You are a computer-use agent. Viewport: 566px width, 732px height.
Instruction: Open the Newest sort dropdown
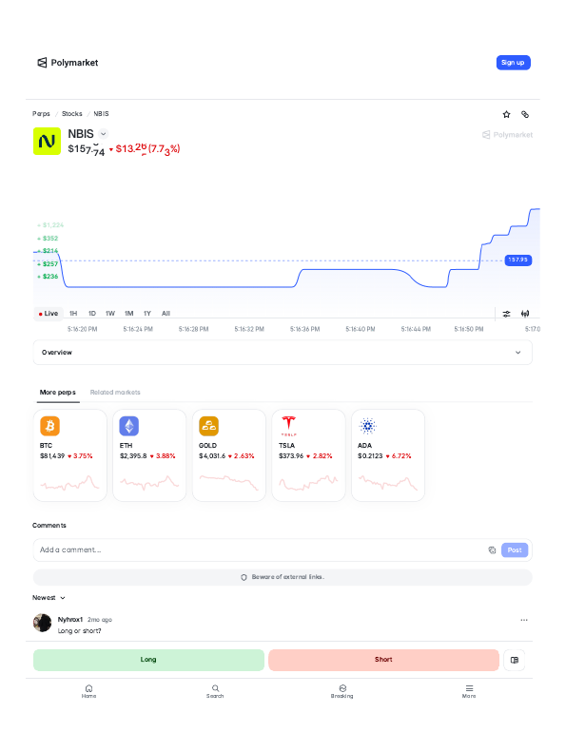coord(49,598)
